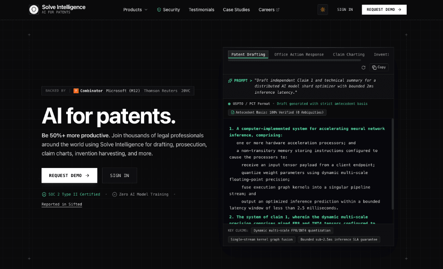Click the sparkle icon beside PROMPT
This screenshot has height=269, width=443.
(230, 81)
